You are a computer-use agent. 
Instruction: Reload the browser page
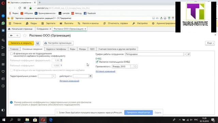20,8
